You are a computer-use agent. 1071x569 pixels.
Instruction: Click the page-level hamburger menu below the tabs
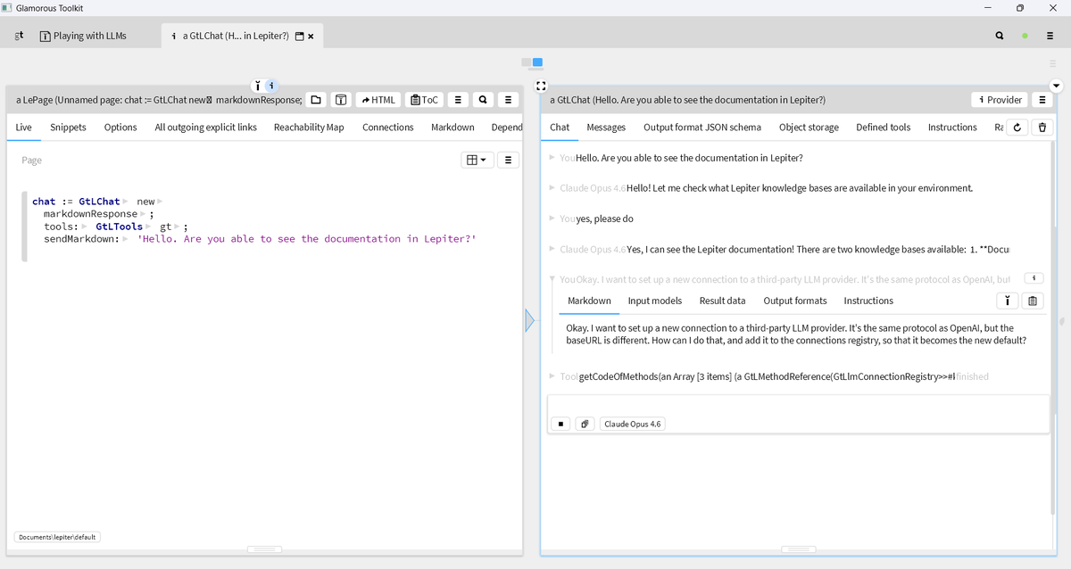[508, 161]
